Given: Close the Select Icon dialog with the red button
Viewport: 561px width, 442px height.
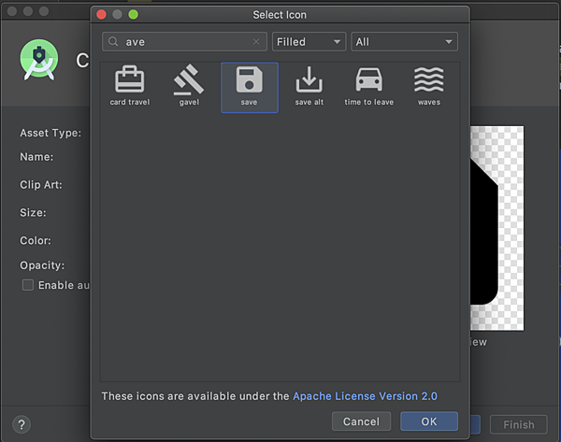Looking at the screenshot, I should coord(102,15).
